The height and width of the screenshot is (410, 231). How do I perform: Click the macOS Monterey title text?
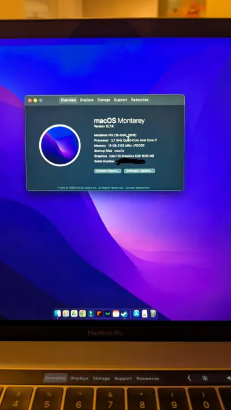pyautogui.click(x=119, y=121)
